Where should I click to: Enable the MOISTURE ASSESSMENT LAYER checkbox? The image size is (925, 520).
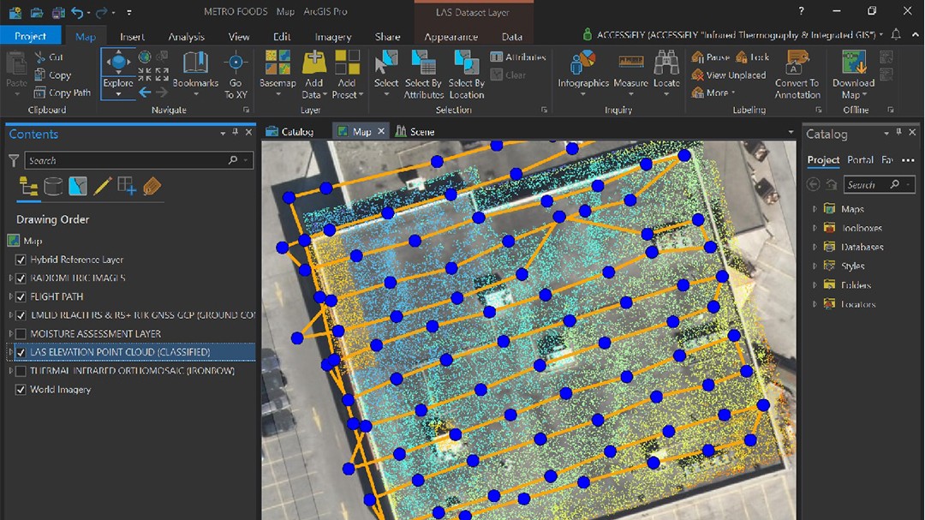click(x=21, y=333)
